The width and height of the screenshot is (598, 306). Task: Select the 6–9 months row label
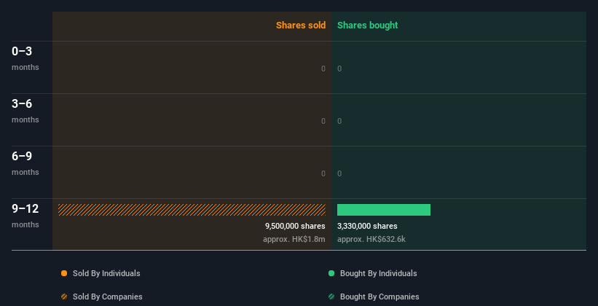[25, 163]
